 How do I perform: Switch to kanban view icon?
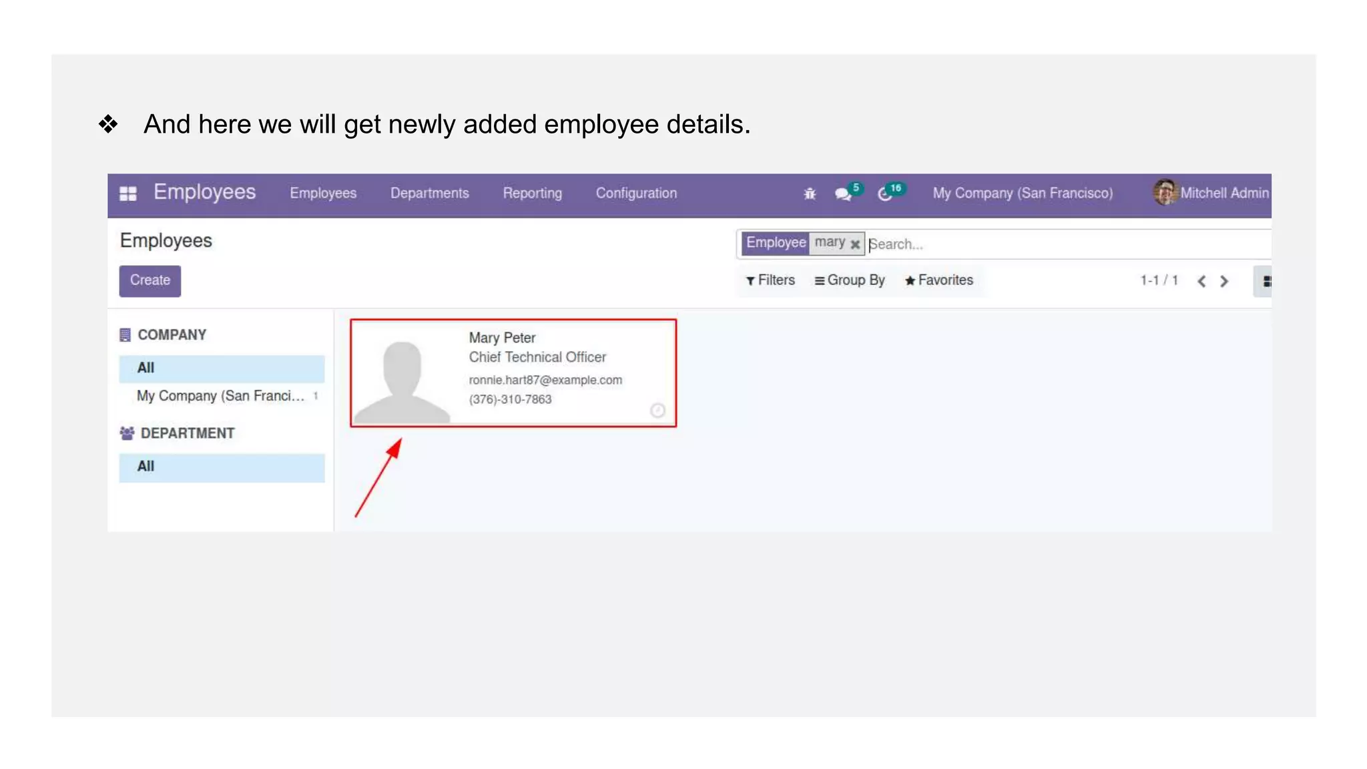click(x=1266, y=281)
